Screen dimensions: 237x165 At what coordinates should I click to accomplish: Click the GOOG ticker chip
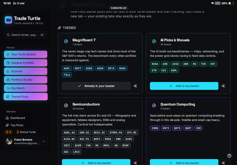tap(89, 69)
